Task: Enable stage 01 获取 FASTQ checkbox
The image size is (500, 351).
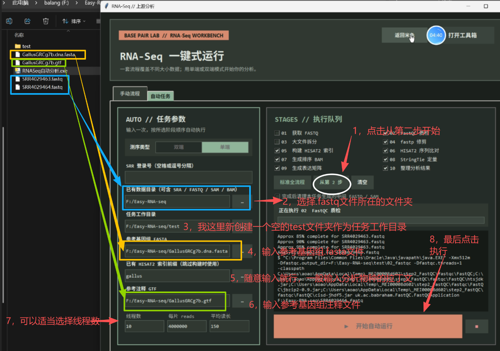Action: pos(277,133)
